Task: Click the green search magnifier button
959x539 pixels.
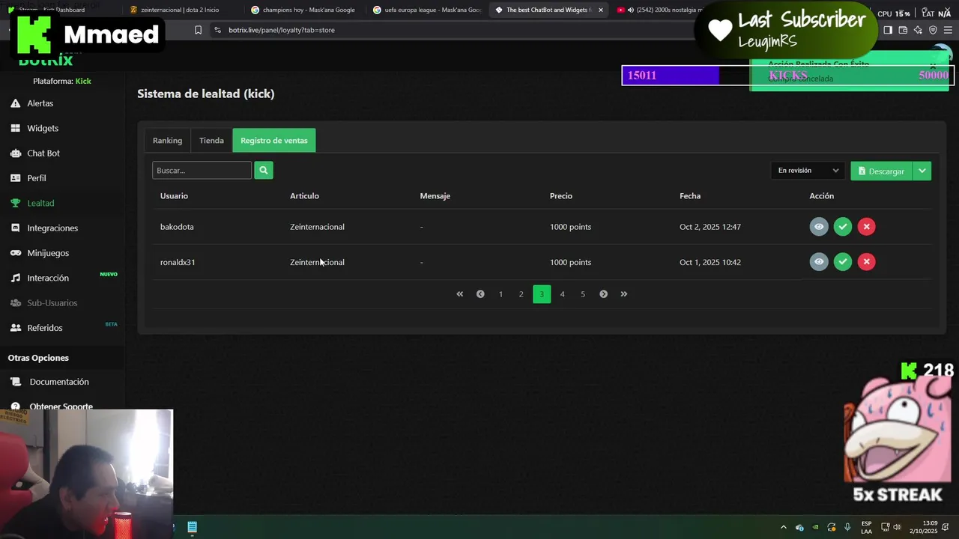Action: coord(263,170)
